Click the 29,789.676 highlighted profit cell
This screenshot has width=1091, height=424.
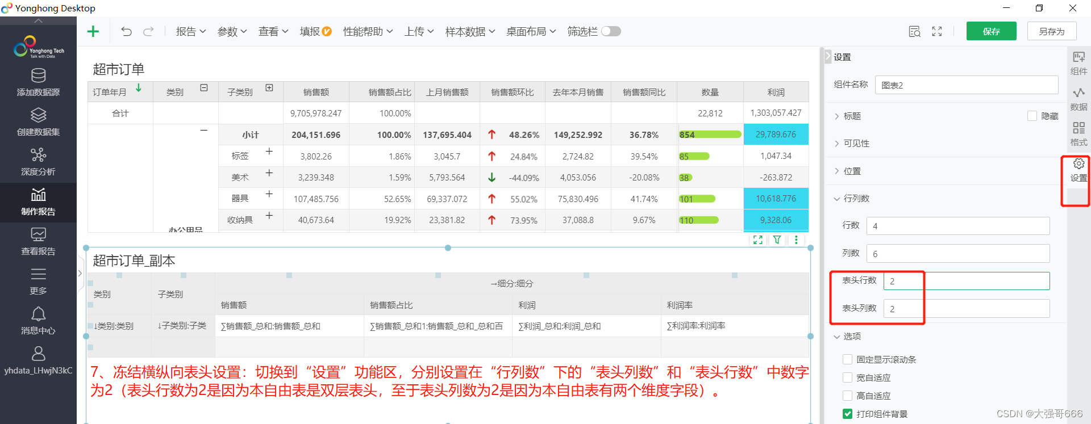[776, 135]
